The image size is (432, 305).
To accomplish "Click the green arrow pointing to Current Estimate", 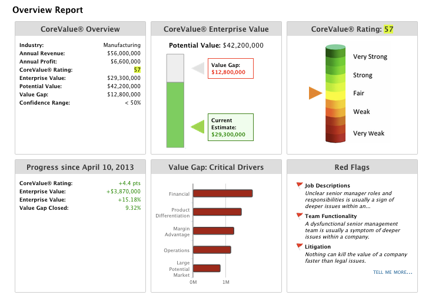I will point(198,127).
